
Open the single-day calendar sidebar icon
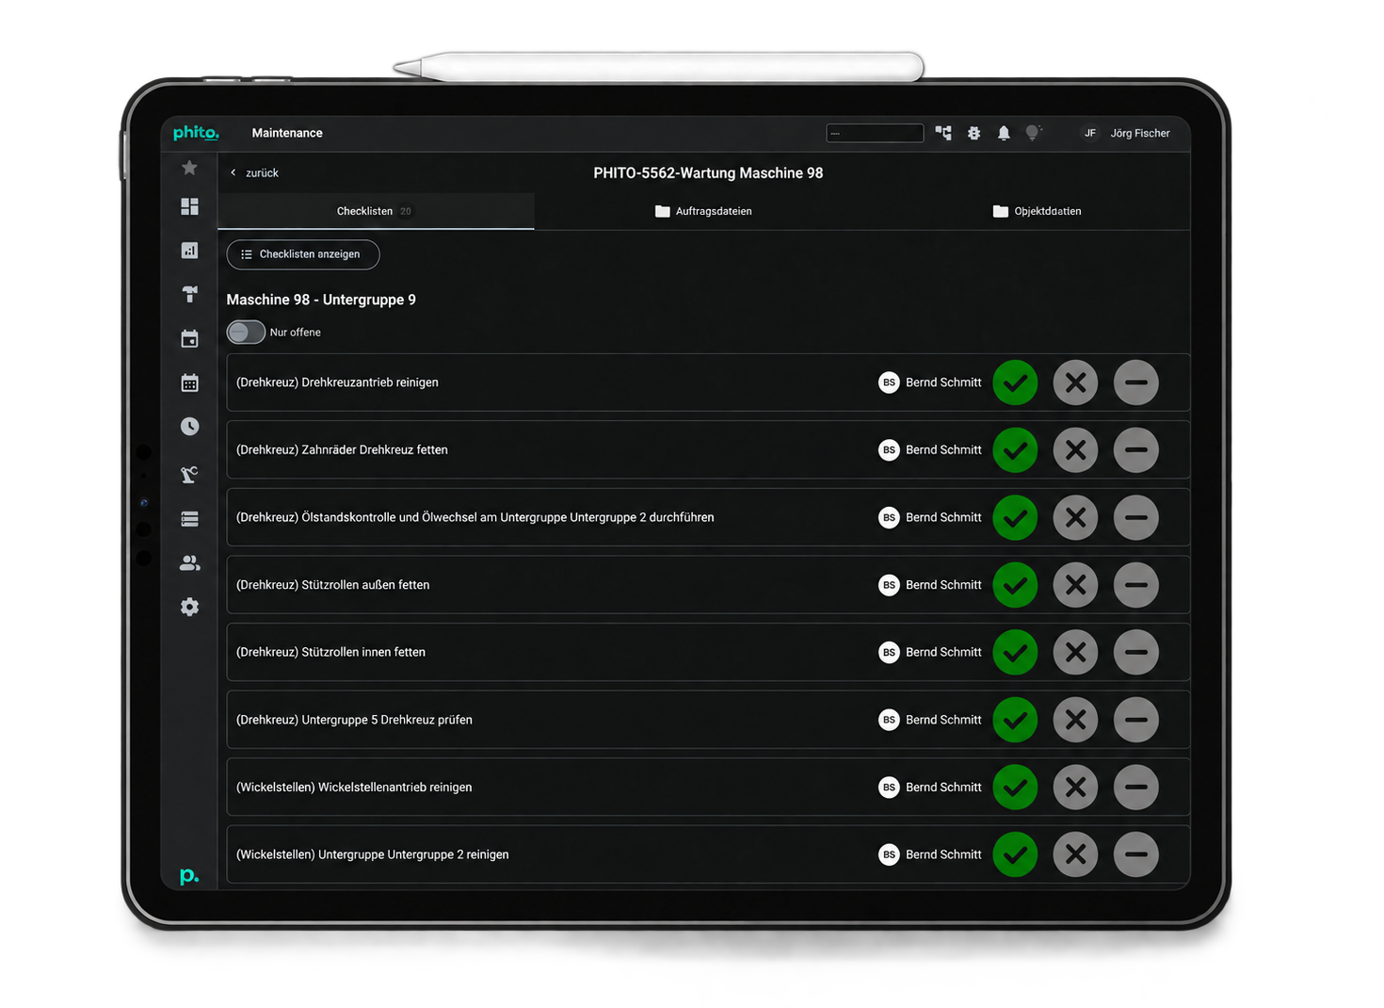(189, 338)
